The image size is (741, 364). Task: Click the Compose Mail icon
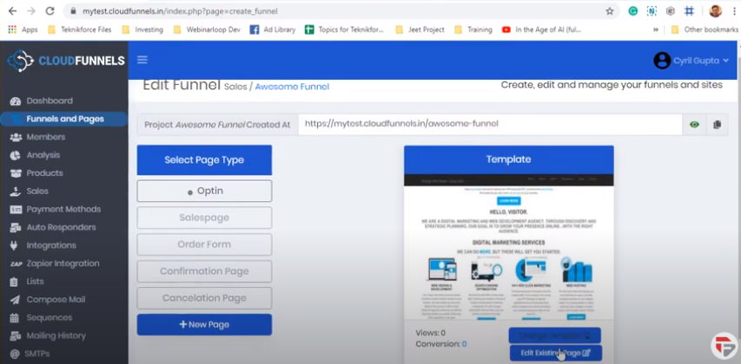click(16, 300)
